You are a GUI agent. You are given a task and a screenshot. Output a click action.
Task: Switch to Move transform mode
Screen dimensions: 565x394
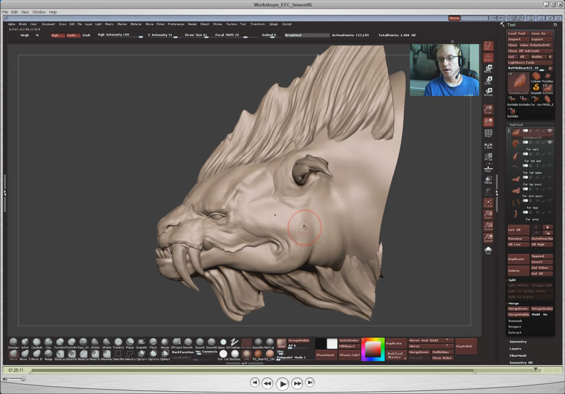tap(488, 69)
